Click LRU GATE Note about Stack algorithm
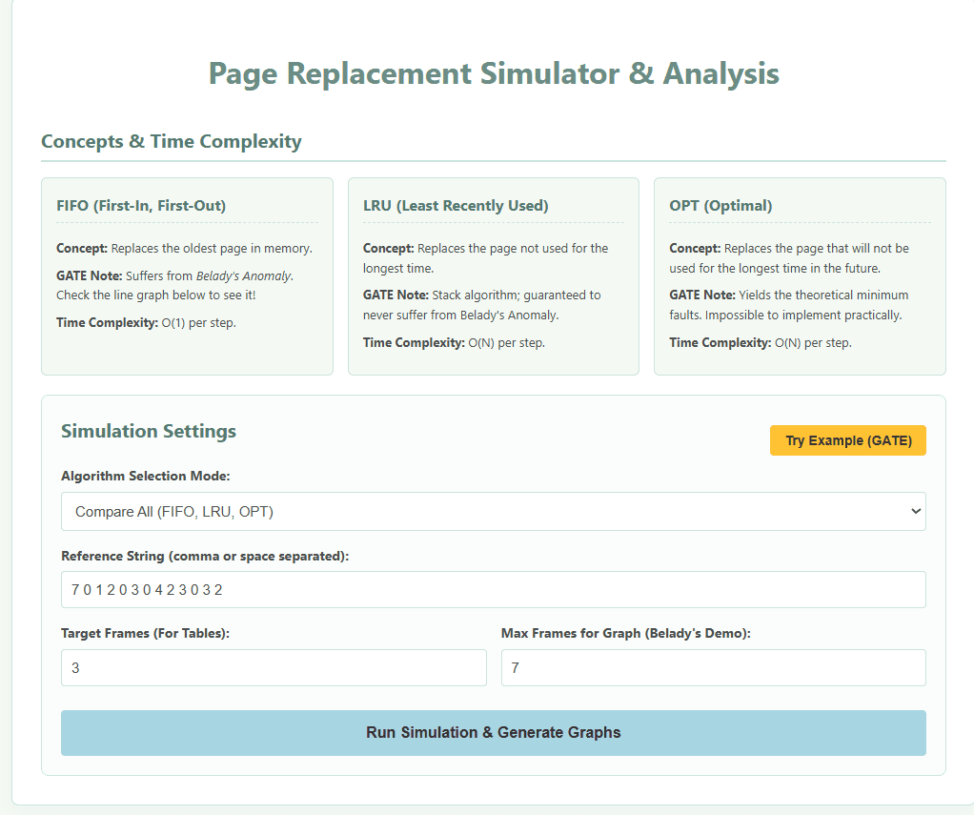 (x=481, y=305)
